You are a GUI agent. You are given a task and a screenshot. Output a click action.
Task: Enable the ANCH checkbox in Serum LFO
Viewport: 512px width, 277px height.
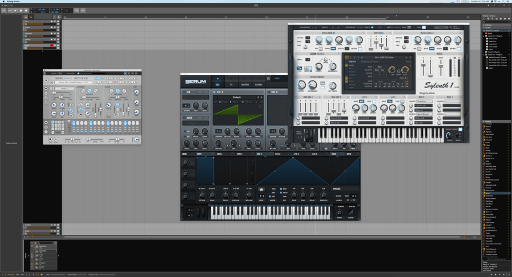[281, 193]
